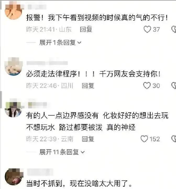Reply to the 昨天 21:41 Shandong comment

[x=86, y=29]
